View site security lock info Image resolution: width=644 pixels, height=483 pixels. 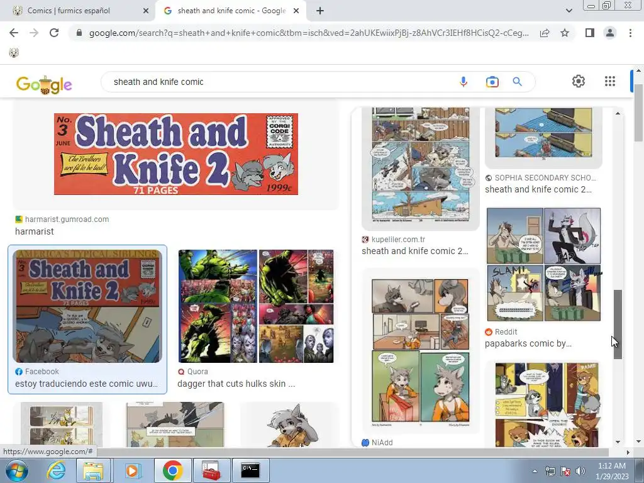click(79, 33)
